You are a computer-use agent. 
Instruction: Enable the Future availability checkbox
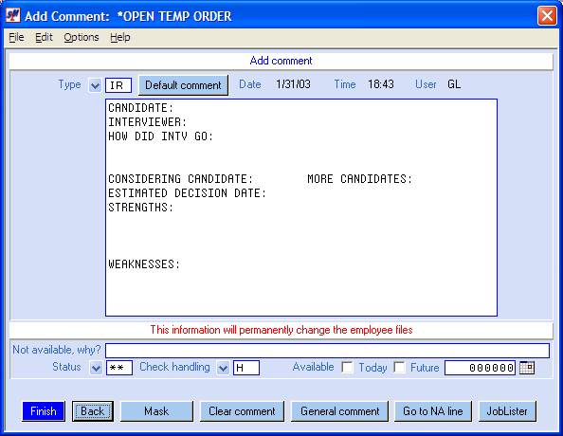(x=399, y=367)
